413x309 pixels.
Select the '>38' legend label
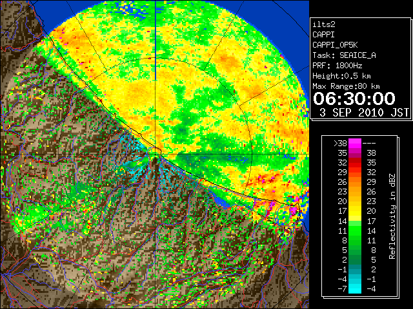click(x=340, y=144)
